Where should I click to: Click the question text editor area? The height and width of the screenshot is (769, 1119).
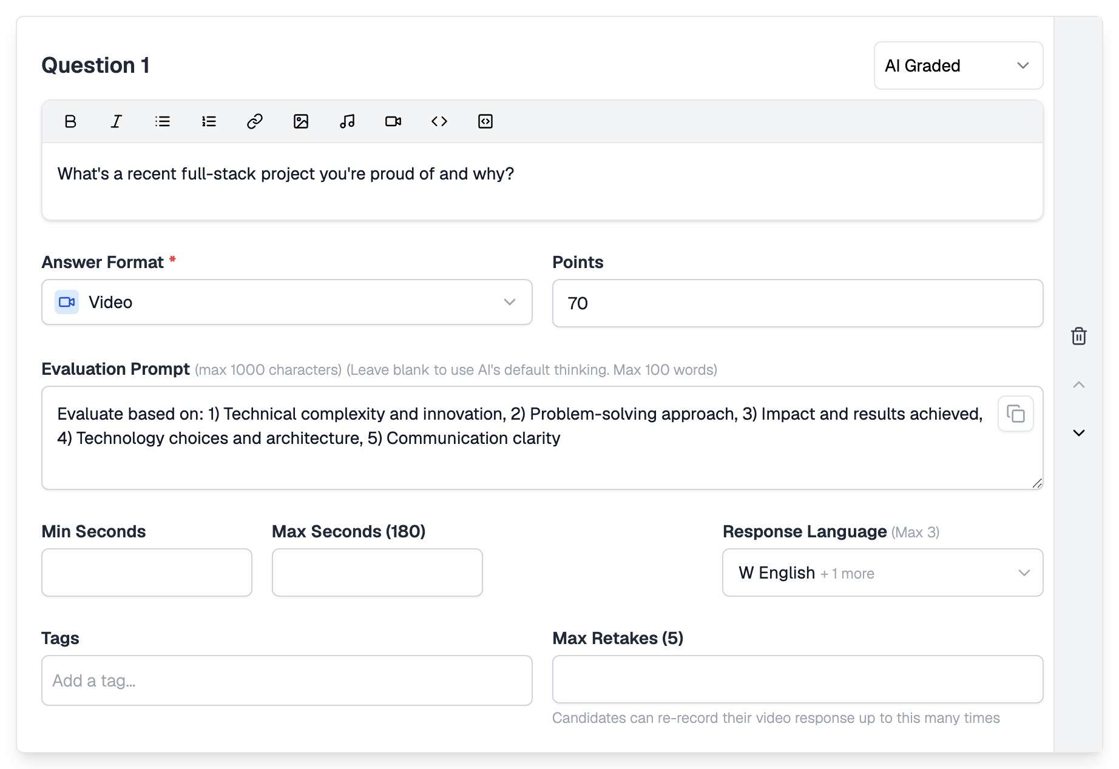[x=543, y=181]
